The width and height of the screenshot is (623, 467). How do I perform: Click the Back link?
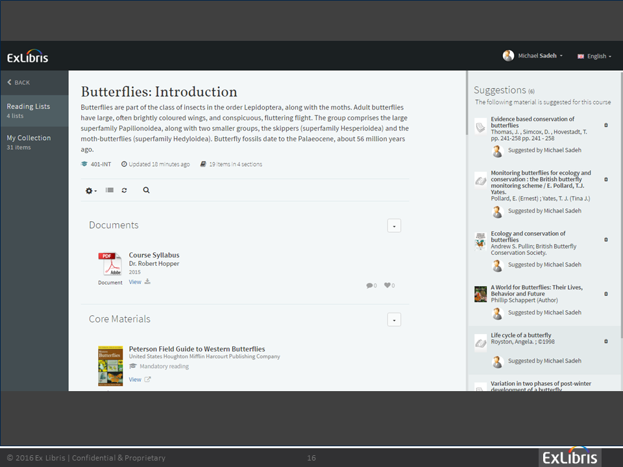(19, 82)
